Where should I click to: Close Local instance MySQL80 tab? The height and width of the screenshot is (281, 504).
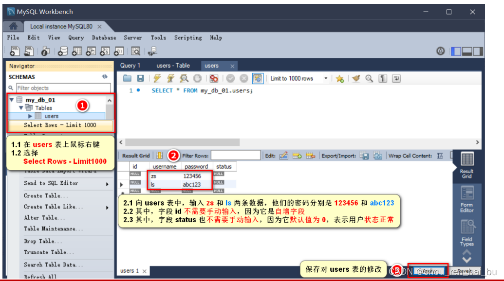point(99,27)
